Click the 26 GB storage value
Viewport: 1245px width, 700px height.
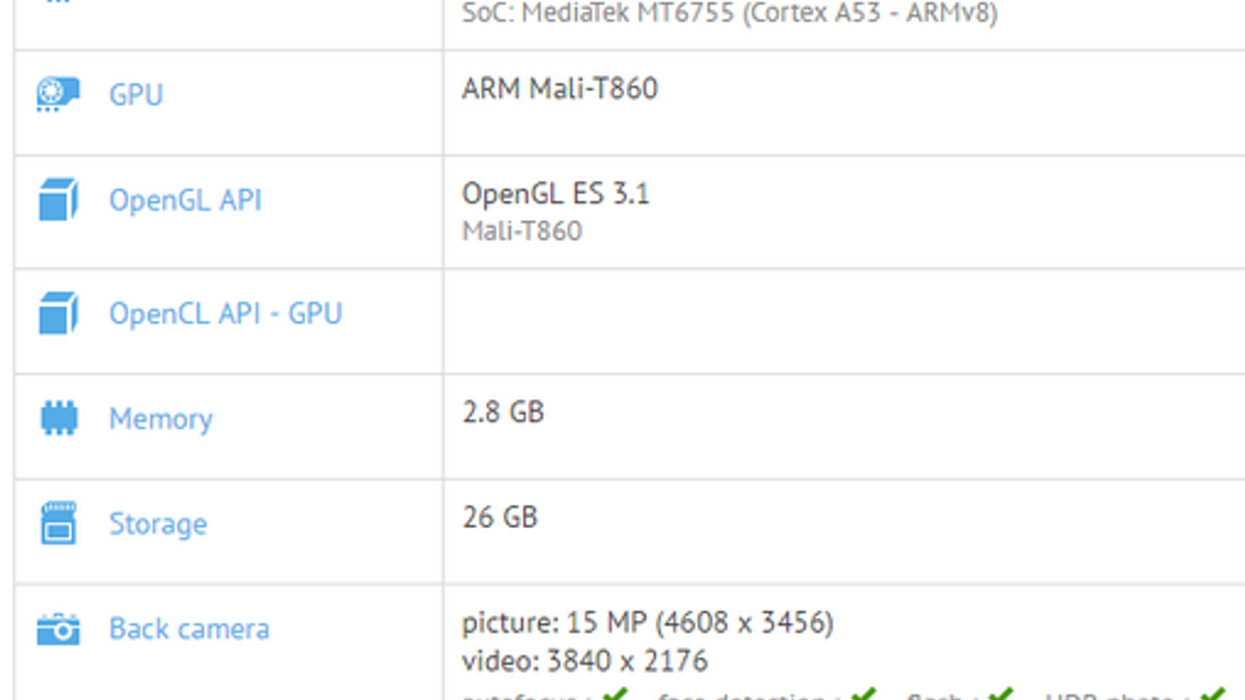(500, 517)
